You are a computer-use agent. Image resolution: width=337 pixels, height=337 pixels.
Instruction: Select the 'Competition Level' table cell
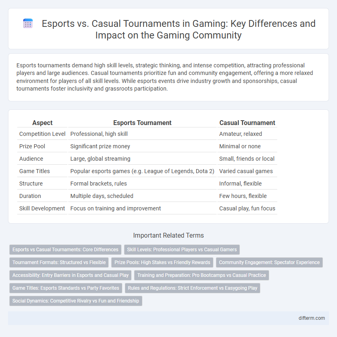pos(43,134)
